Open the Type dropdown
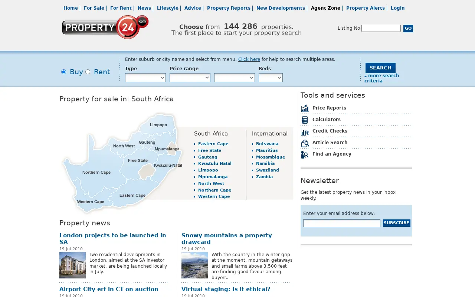This screenshot has height=297, width=475. click(x=145, y=78)
